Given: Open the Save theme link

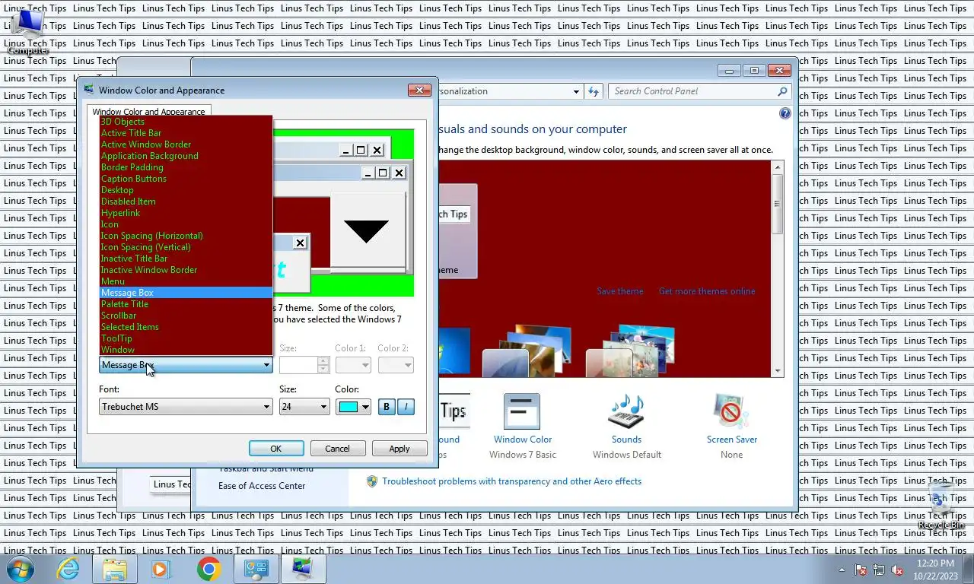Looking at the screenshot, I should (x=619, y=291).
